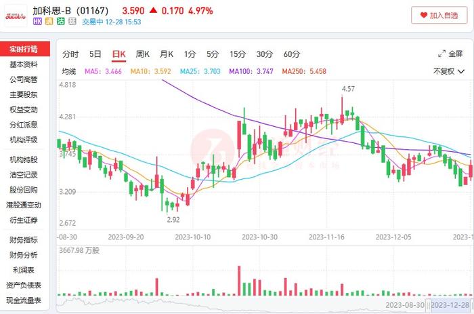
Task: Switch chart to 周K weekly view
Action: coord(142,54)
